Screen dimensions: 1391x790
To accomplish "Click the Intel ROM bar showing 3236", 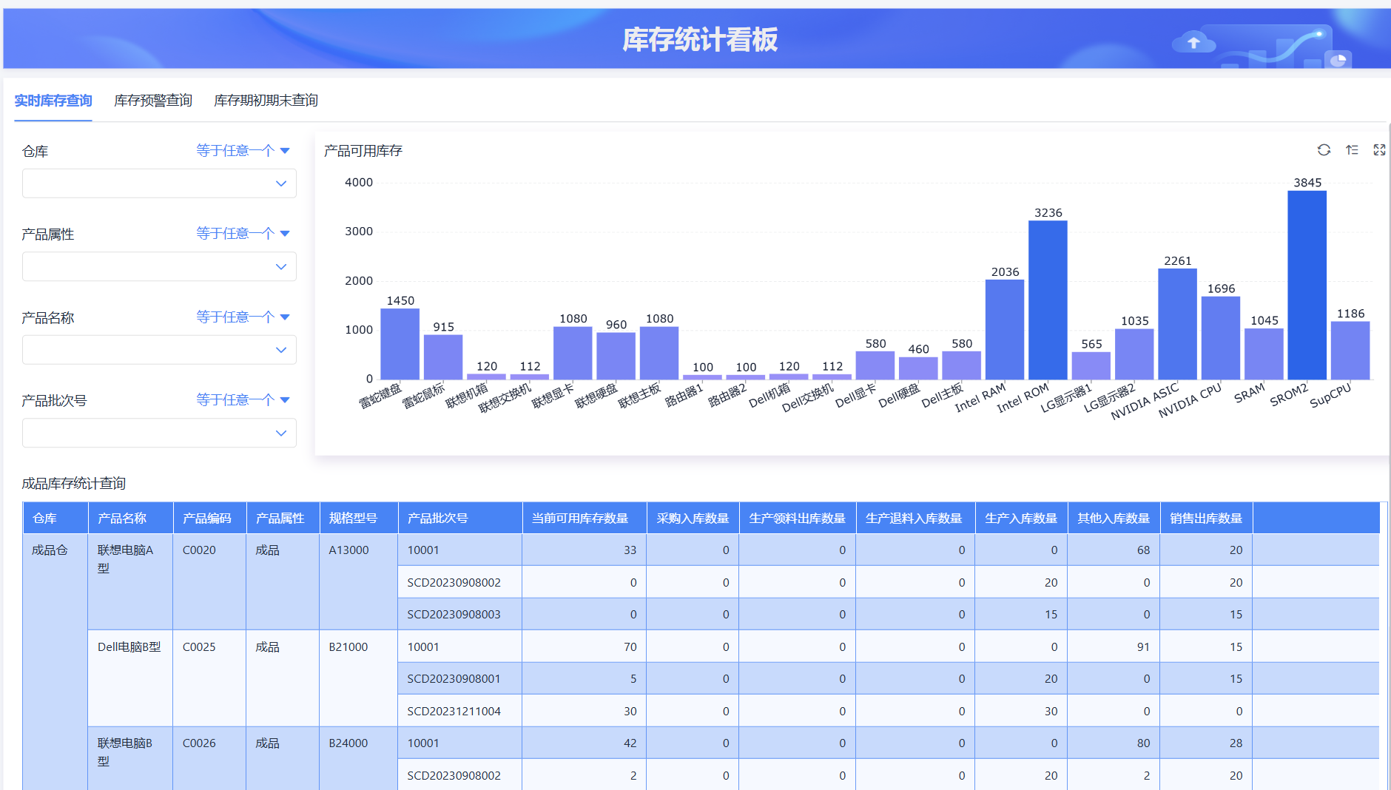I will (1048, 300).
